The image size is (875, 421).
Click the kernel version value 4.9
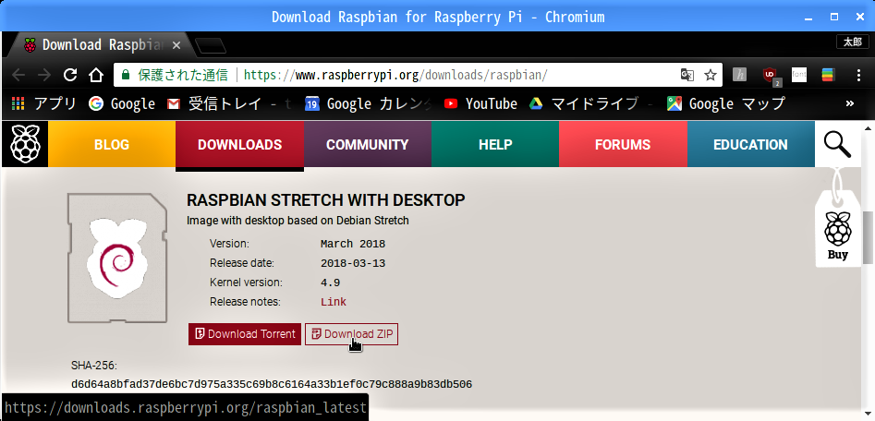pyautogui.click(x=331, y=283)
